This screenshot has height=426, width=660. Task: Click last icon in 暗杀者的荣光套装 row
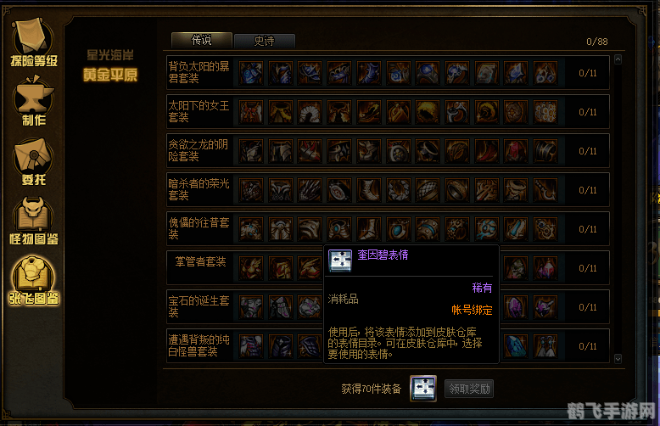545,190
